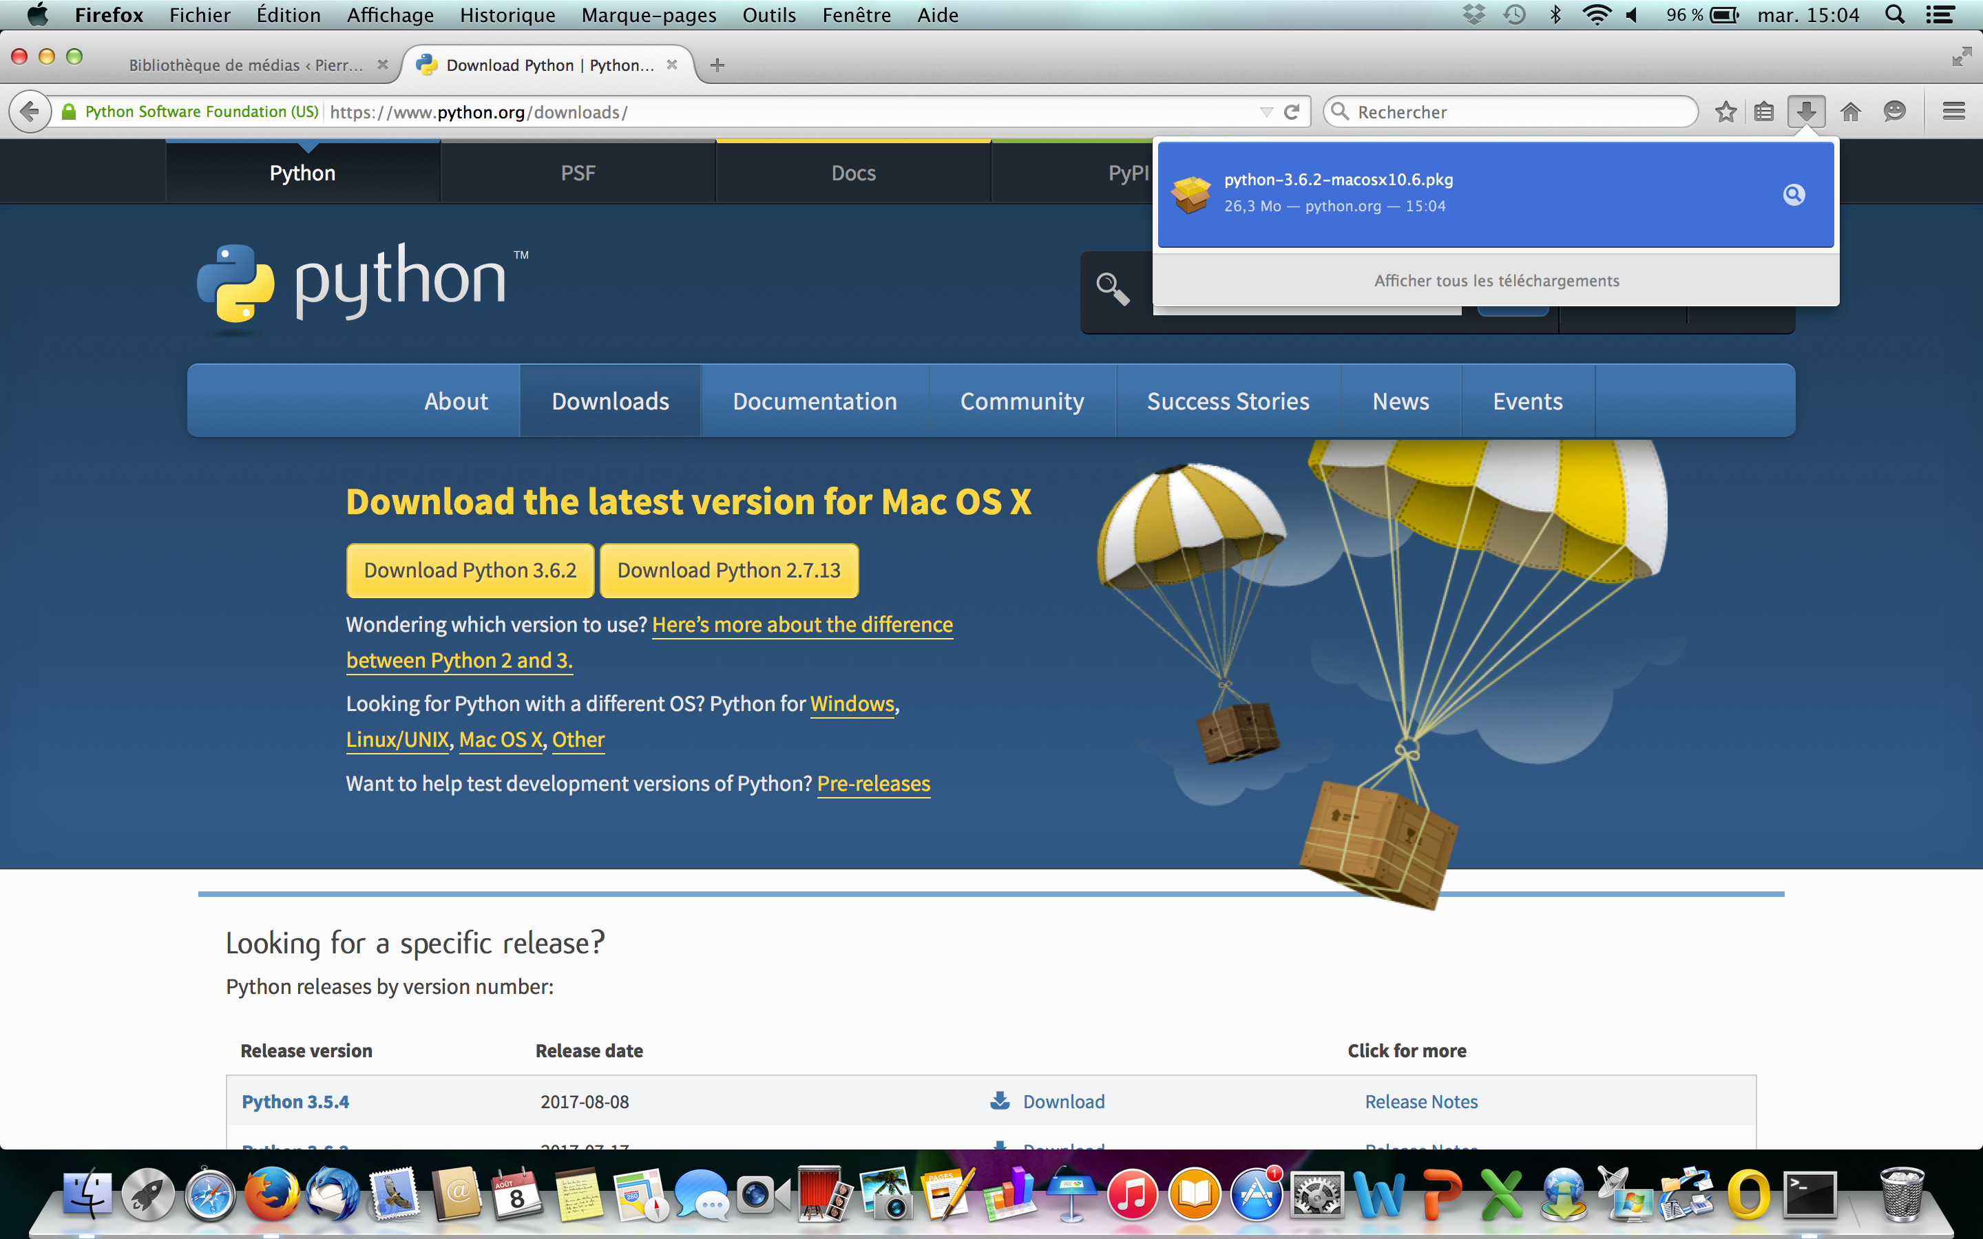This screenshot has height=1239, width=1983.
Task: Select the Docs top site tab
Action: tap(853, 172)
